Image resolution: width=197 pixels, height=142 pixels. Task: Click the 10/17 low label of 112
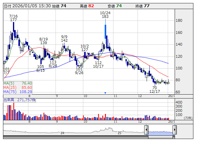(98, 64)
